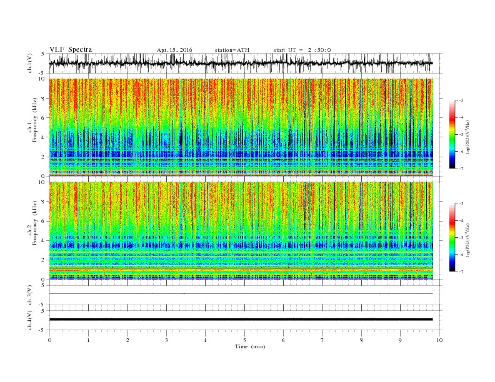
Task: Select the "ch.4(V)" axis label
Action: pyautogui.click(x=30, y=320)
